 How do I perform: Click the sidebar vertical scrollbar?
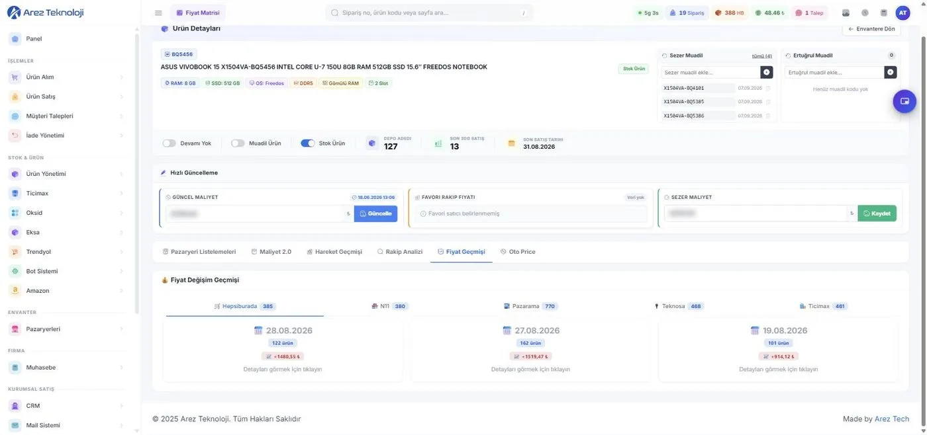tap(137, 172)
